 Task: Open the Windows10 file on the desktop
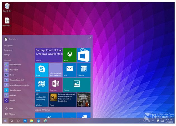(7, 22)
